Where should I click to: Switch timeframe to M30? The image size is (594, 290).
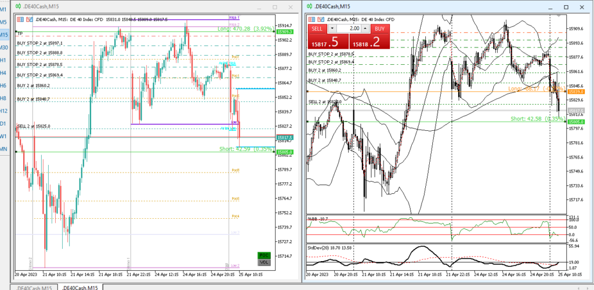tap(4, 47)
